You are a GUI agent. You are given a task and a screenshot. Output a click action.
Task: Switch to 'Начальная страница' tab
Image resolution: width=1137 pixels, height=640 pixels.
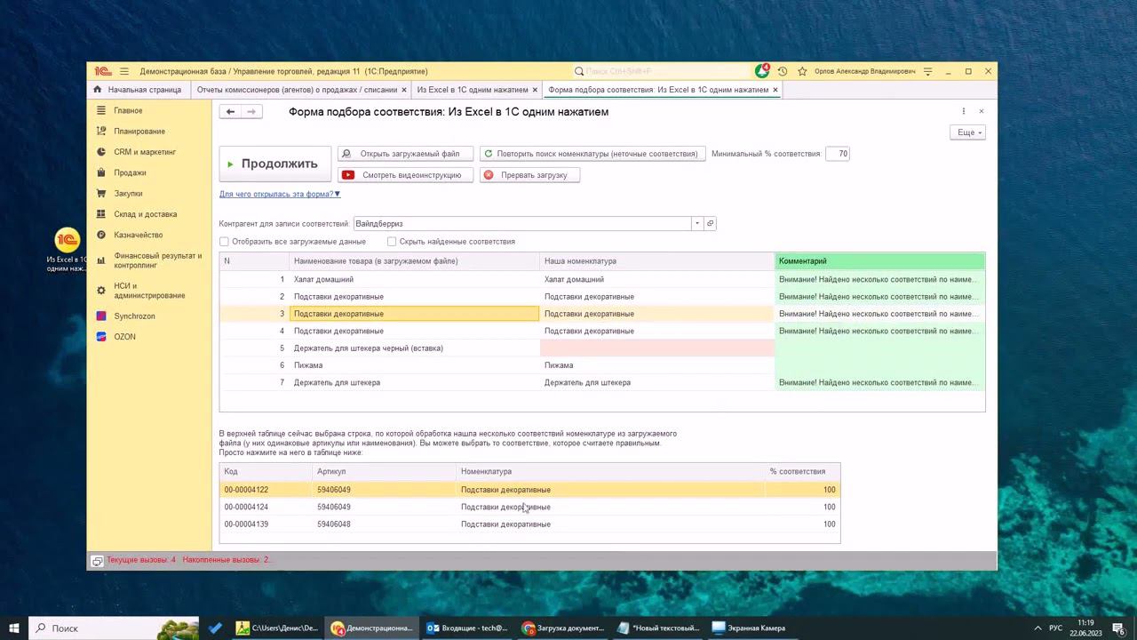[144, 90]
